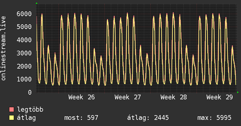Click the 6000 Y-axis value
Viewport: 241px width, 126px height.
click(24, 14)
